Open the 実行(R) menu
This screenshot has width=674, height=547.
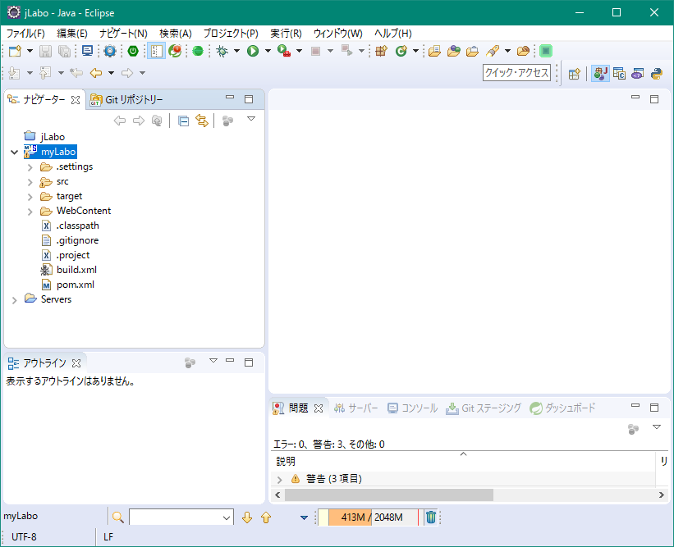(x=286, y=34)
